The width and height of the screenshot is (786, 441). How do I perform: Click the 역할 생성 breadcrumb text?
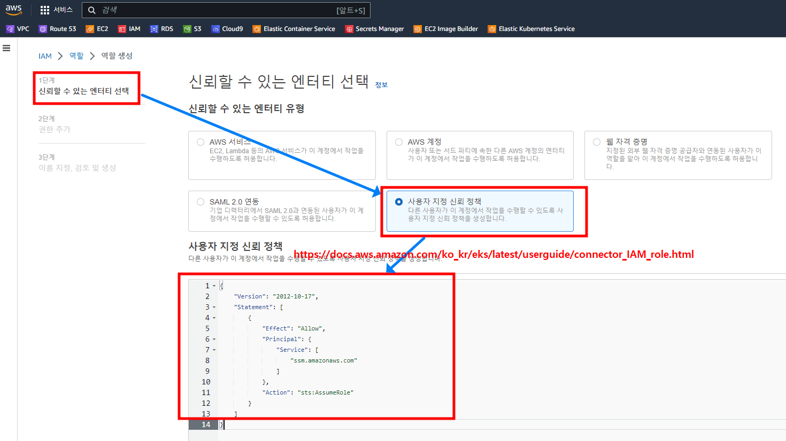[x=117, y=56]
